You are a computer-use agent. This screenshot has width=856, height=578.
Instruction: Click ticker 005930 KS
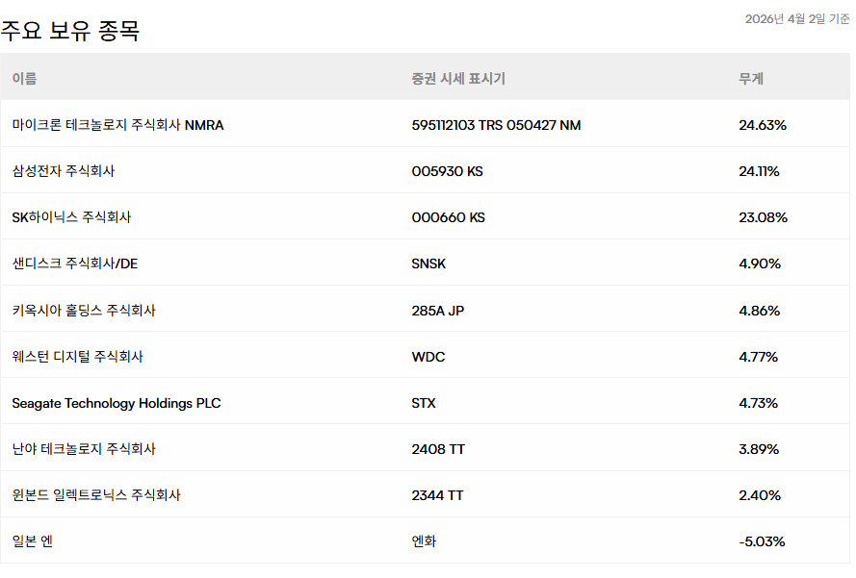coord(447,171)
